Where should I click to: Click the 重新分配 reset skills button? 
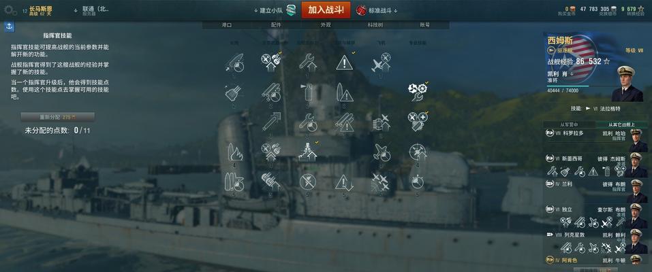coord(58,117)
